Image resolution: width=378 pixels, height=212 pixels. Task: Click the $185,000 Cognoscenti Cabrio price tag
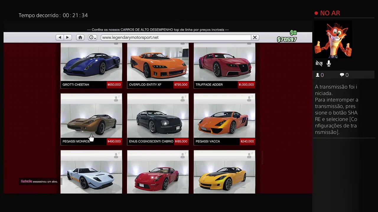coord(181,141)
